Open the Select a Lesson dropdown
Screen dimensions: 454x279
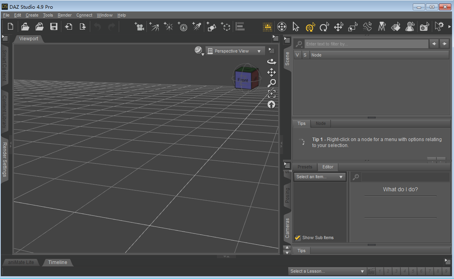327,271
